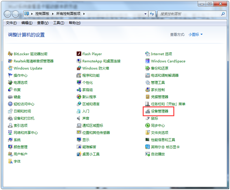This screenshot has height=190, width=230.
Task: Click the 同步中心 icon
Action: pyautogui.click(x=148, y=125)
